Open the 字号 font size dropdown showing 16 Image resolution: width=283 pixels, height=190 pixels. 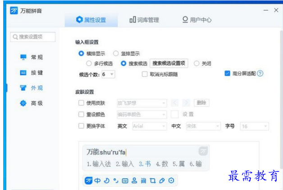pyautogui.click(x=254, y=126)
